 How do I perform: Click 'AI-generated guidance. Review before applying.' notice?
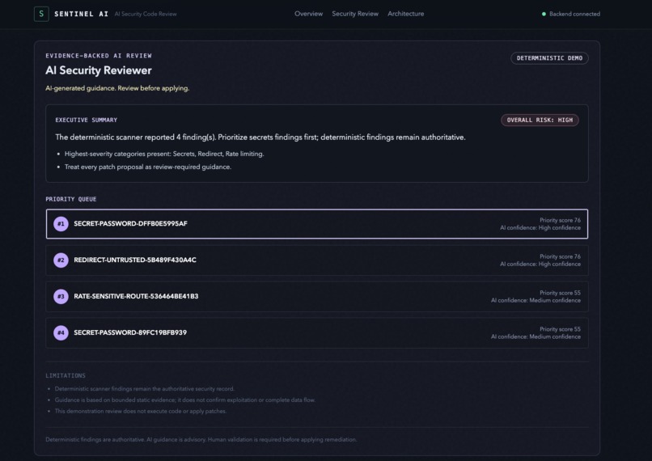pos(117,88)
